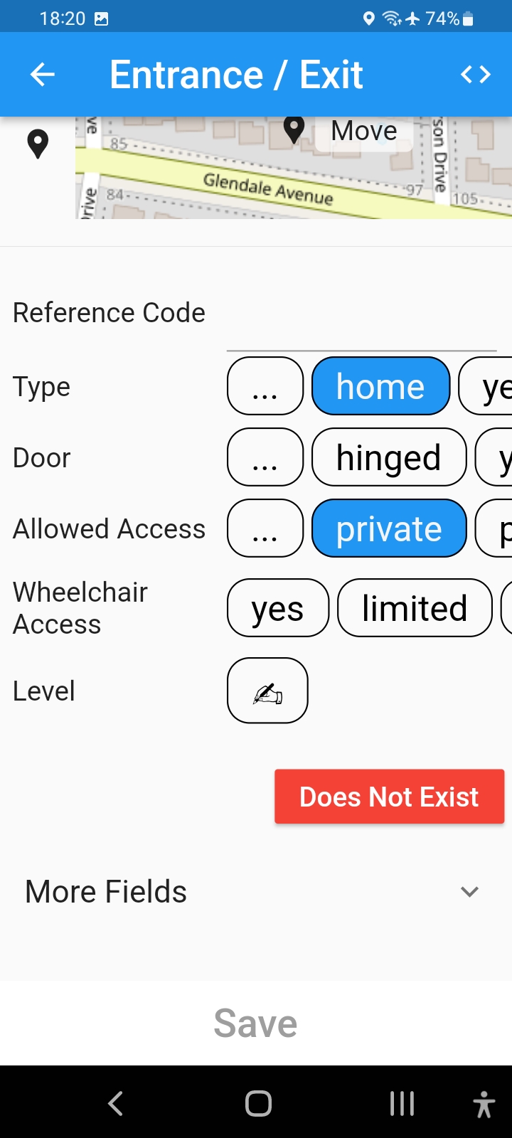Choose "limited" wheelchair access
This screenshot has width=512, height=1138.
415,607
